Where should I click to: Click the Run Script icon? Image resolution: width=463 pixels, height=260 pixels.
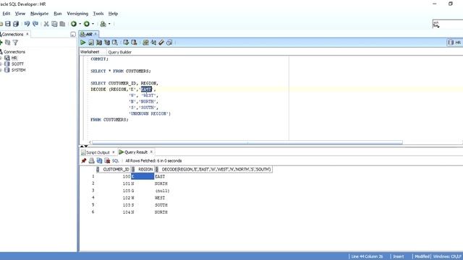[x=91, y=43]
